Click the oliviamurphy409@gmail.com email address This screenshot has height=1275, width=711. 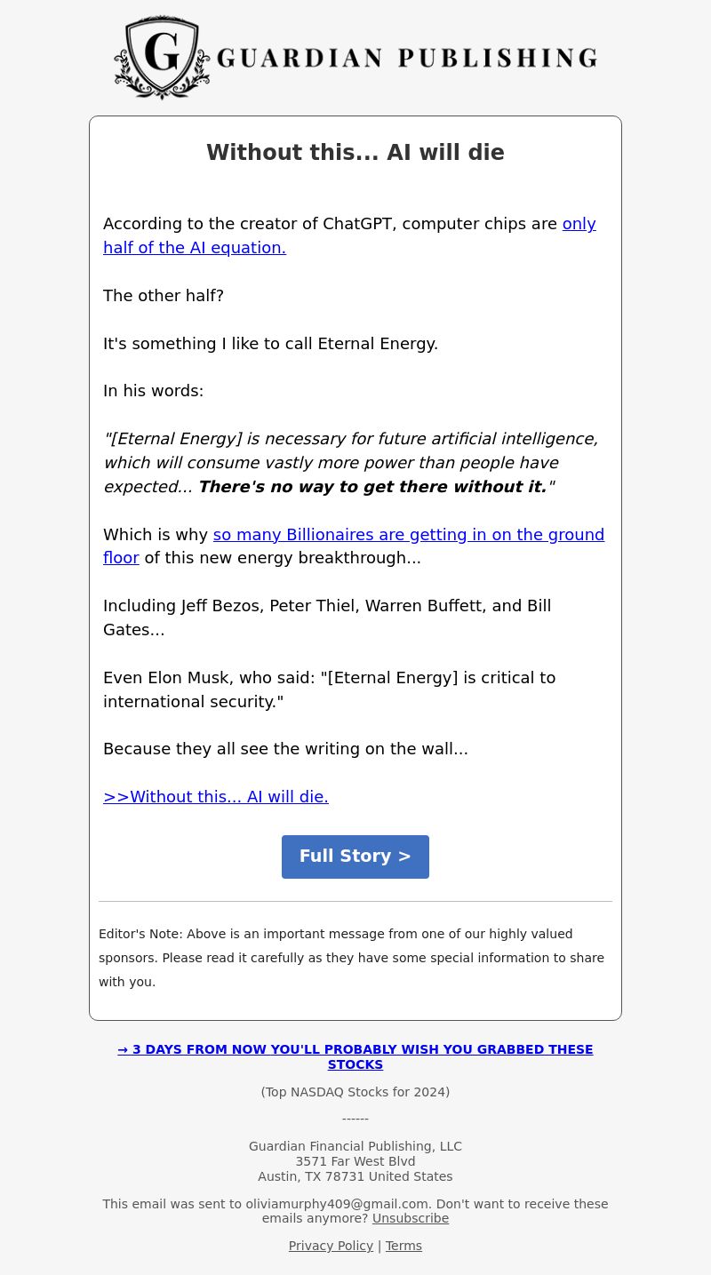click(337, 1204)
